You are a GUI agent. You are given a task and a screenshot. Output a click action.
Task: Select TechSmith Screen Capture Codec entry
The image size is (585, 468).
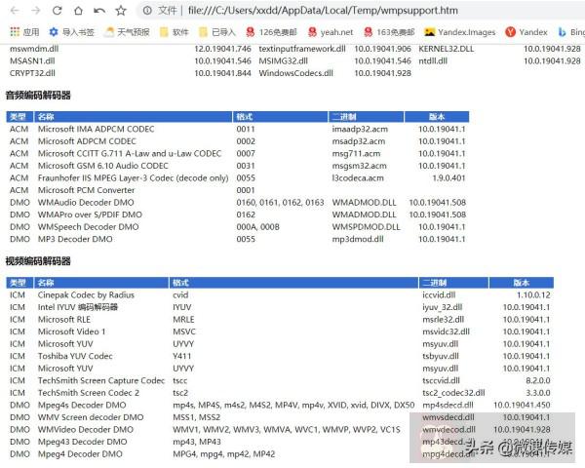click(101, 380)
